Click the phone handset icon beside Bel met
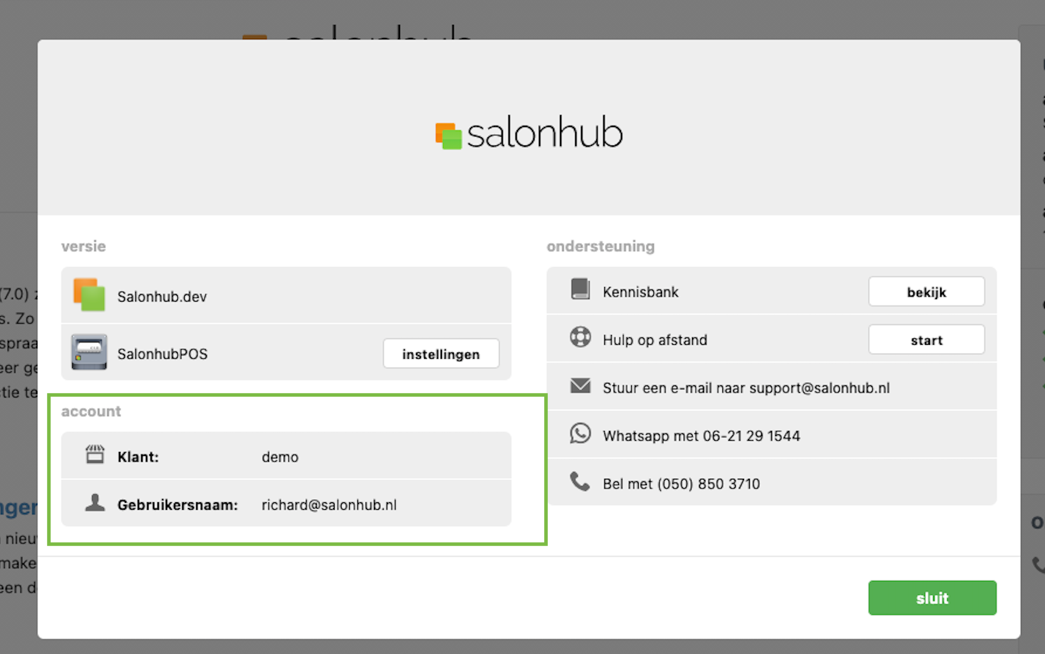This screenshot has height=654, width=1045. point(580,481)
